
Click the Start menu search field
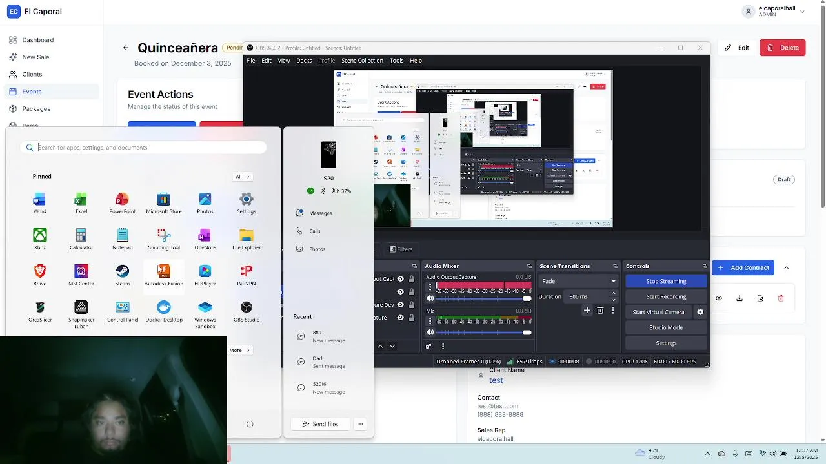(143, 148)
